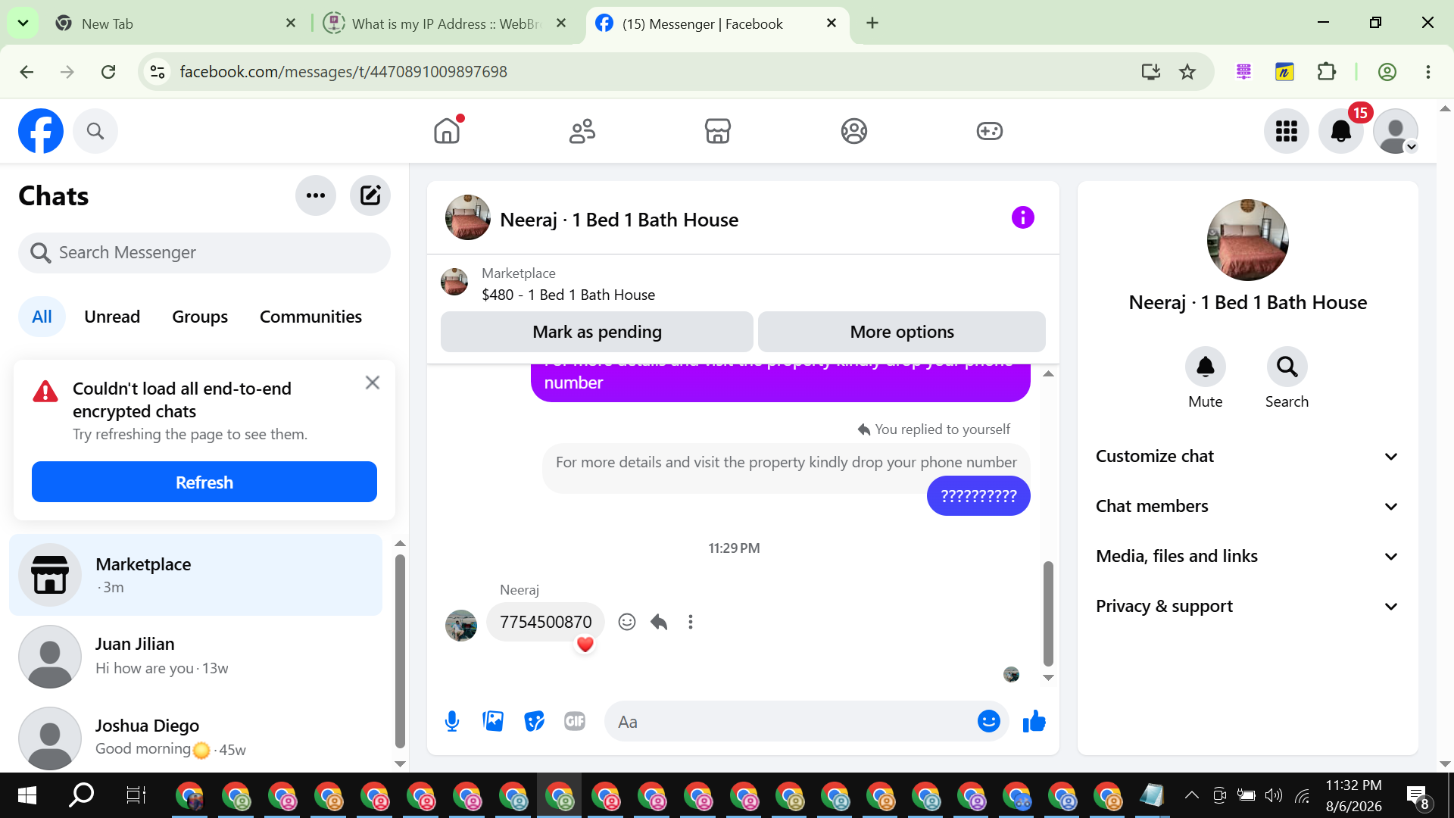Screen dimensions: 1454x818
Task: Open the emoji picker in message box
Action: (989, 721)
